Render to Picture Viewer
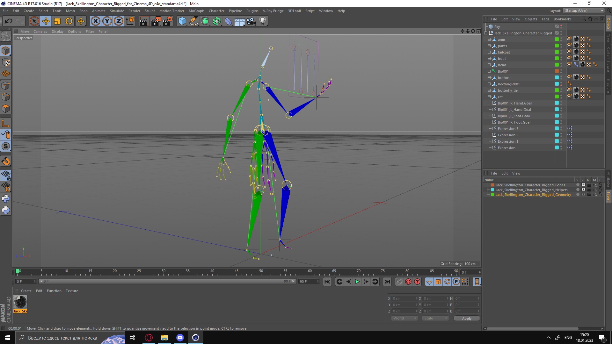 tap(156, 21)
